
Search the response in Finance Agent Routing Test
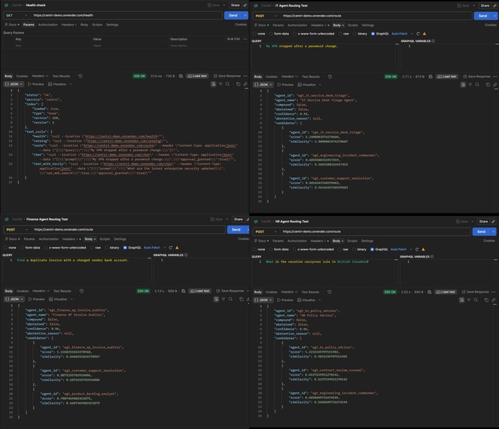coord(231,299)
